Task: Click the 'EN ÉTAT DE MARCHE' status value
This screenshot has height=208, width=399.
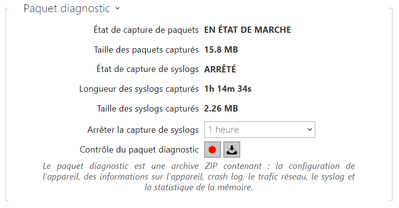Action: [x=248, y=30]
